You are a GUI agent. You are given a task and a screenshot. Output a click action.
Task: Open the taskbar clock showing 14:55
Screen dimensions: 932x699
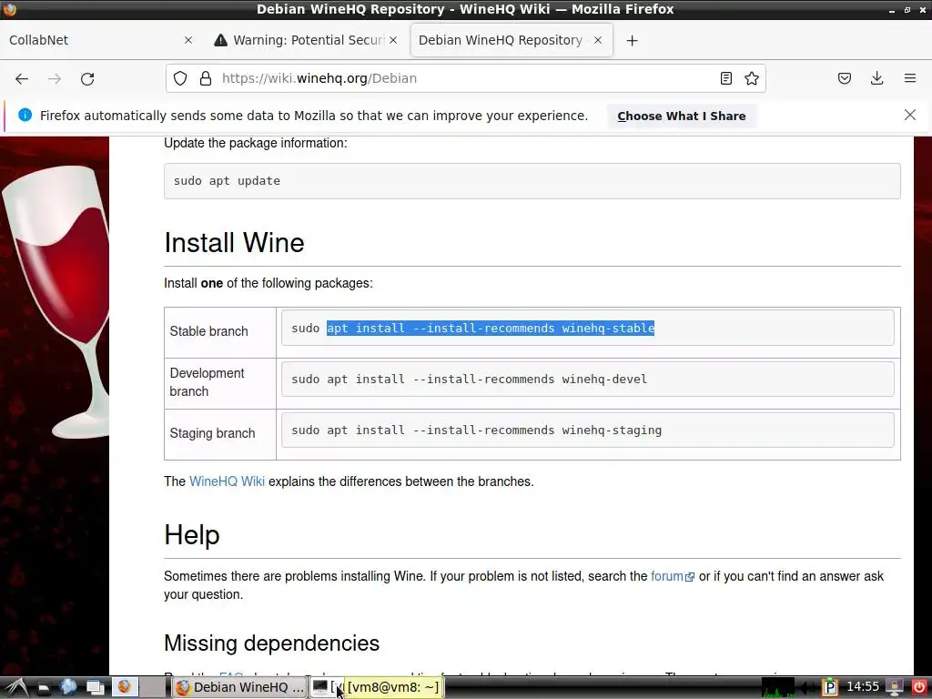[863, 687]
